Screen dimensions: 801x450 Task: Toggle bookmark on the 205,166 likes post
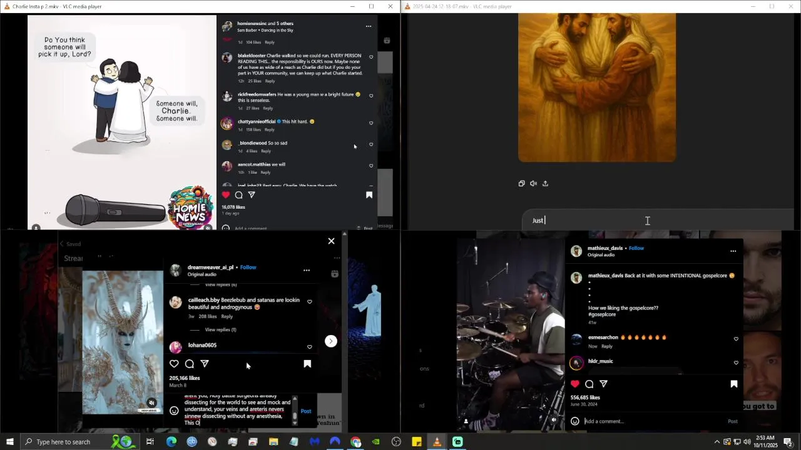[x=307, y=364]
